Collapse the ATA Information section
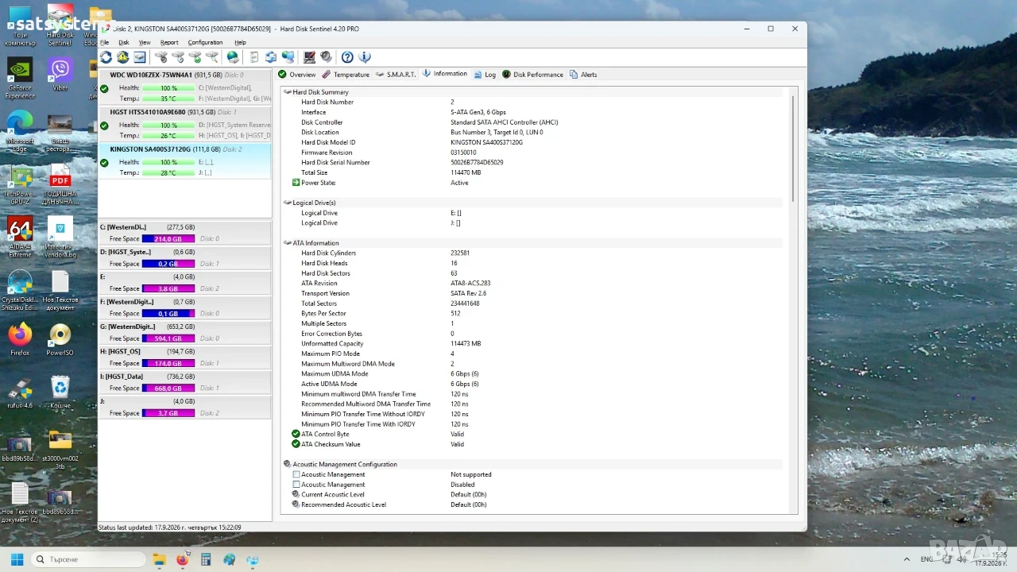Viewport: 1017px width, 572px height. click(x=288, y=243)
